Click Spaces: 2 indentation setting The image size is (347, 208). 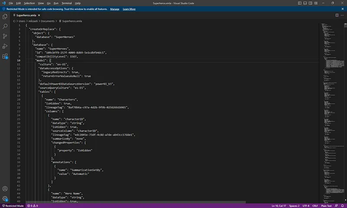pos(294,206)
